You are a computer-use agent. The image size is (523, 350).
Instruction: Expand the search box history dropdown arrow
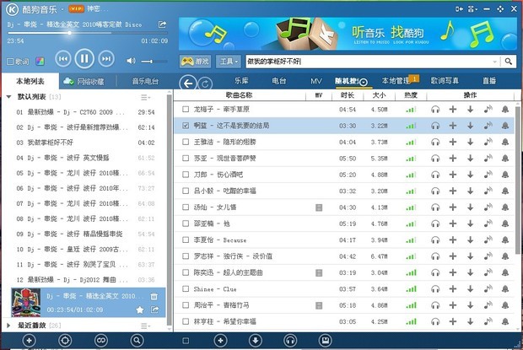[494, 62]
